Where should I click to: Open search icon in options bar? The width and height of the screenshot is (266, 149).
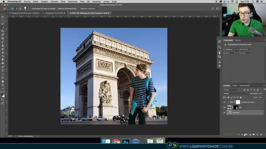pos(213,8)
